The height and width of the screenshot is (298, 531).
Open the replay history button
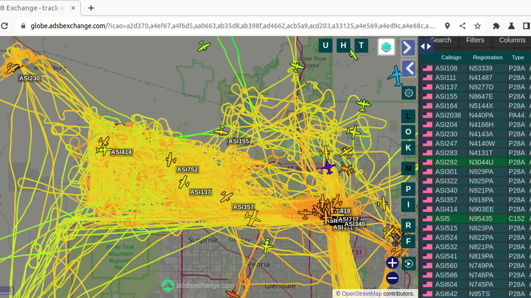[409, 264]
